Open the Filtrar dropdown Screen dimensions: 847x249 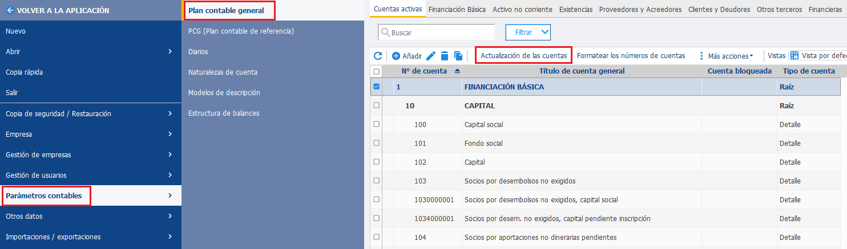(528, 32)
